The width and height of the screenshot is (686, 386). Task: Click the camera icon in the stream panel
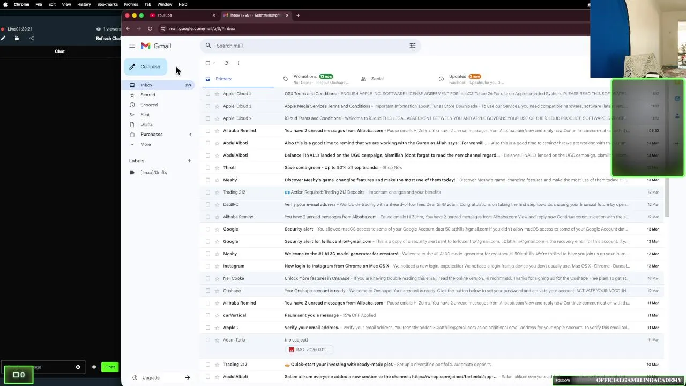pyautogui.click(x=17, y=38)
